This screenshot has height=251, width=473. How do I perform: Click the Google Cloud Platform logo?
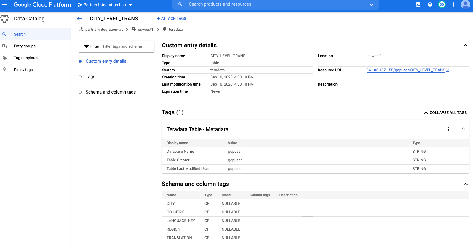(42, 4)
